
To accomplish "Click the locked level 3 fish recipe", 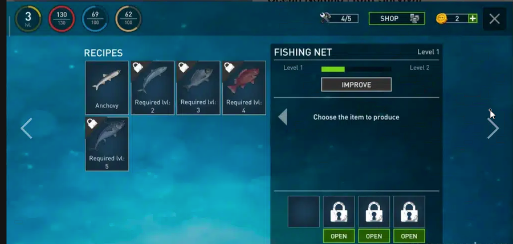I will 198,88.
